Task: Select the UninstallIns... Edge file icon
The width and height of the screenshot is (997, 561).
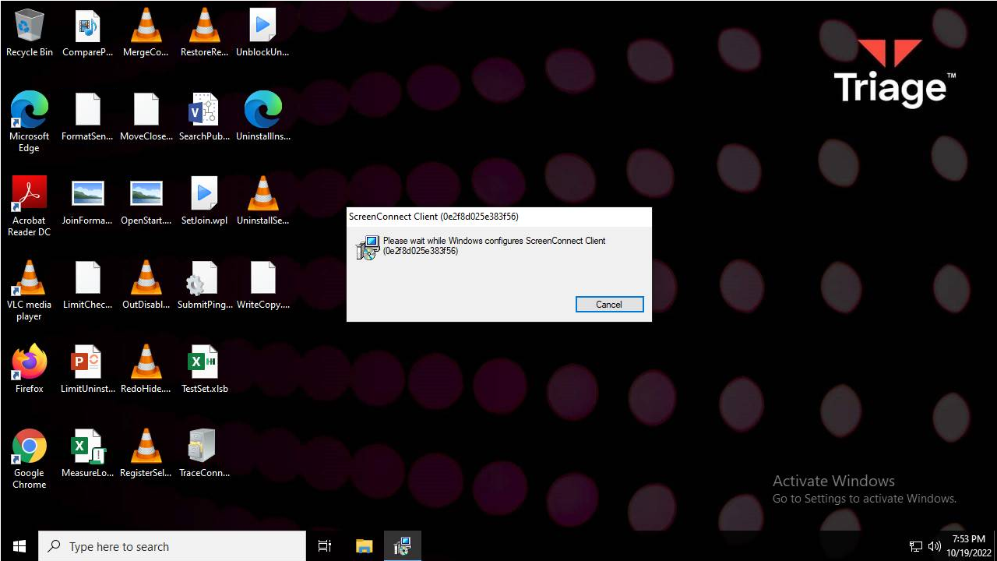Action: pos(262,117)
